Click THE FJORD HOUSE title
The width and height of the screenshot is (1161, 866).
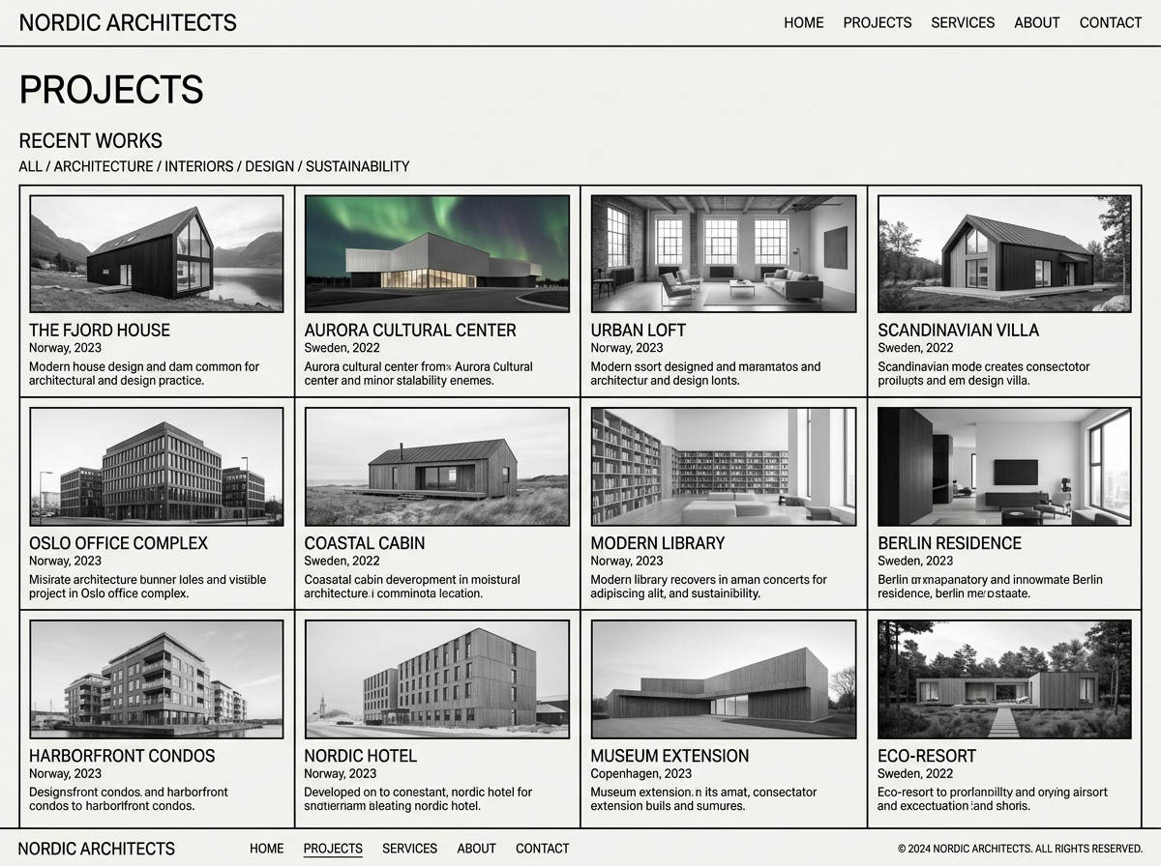tap(100, 331)
